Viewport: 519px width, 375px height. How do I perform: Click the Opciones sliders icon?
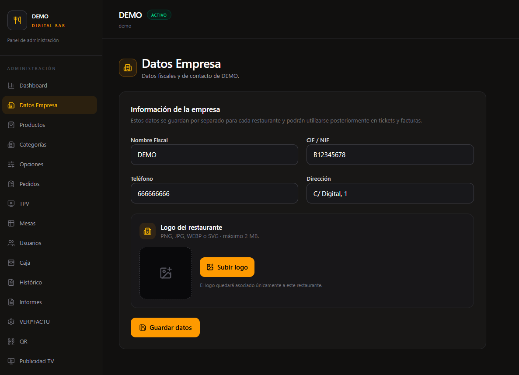coord(11,165)
